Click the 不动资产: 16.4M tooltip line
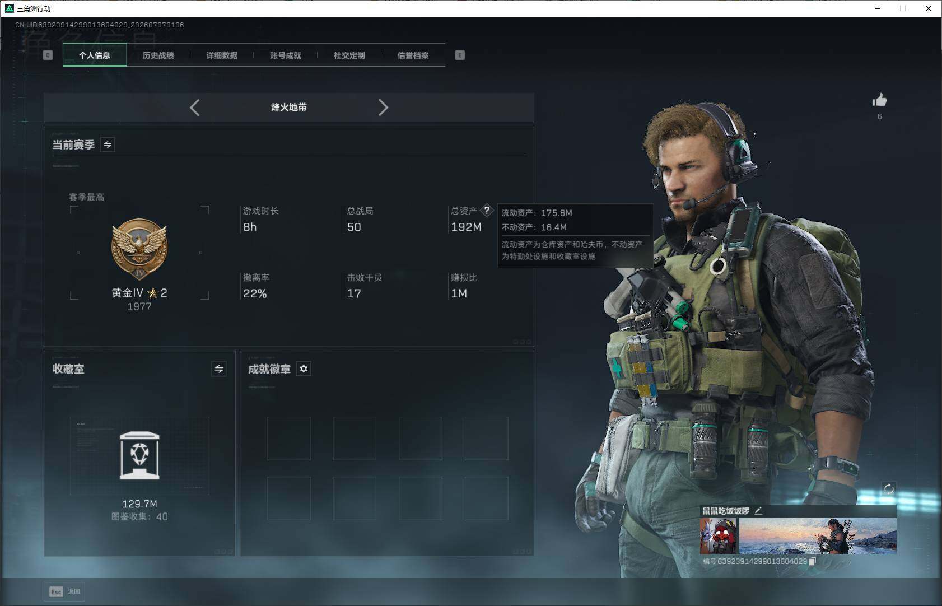The image size is (942, 606). (x=534, y=227)
